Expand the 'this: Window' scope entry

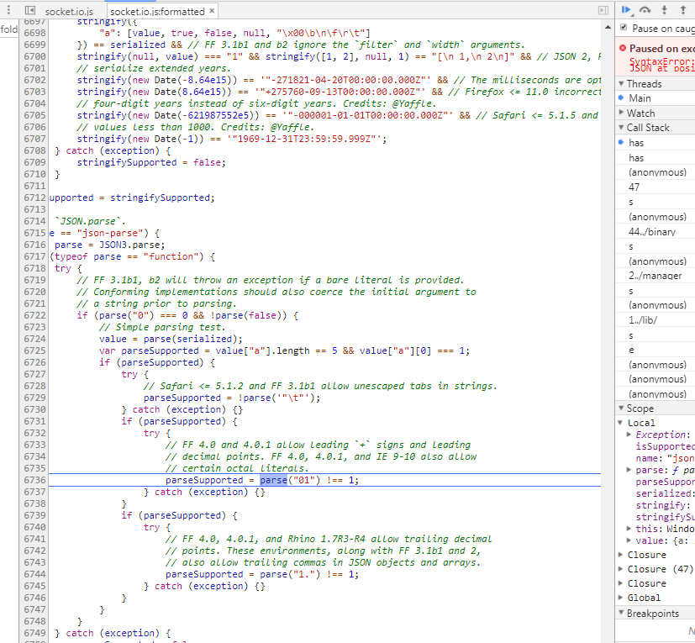tap(629, 529)
